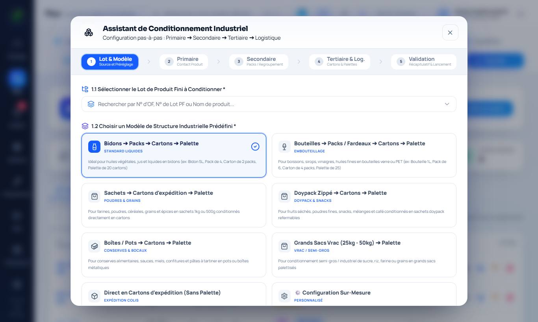
Task: Click the POUDRES & GRAINS tag label
Action: [x=122, y=201]
